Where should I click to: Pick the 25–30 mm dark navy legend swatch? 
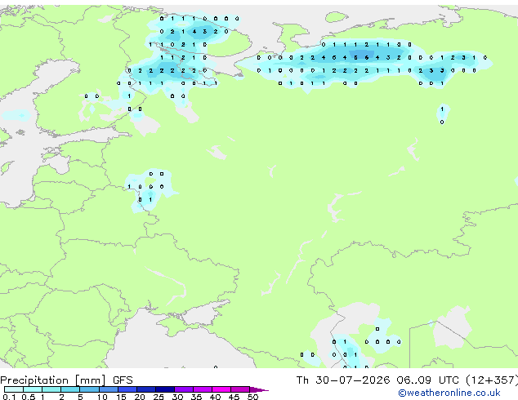(x=165, y=389)
